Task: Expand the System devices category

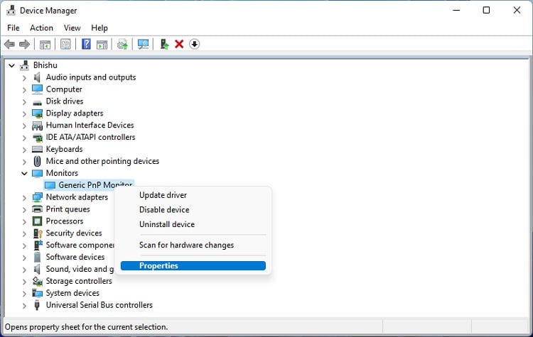Action: pos(24,294)
